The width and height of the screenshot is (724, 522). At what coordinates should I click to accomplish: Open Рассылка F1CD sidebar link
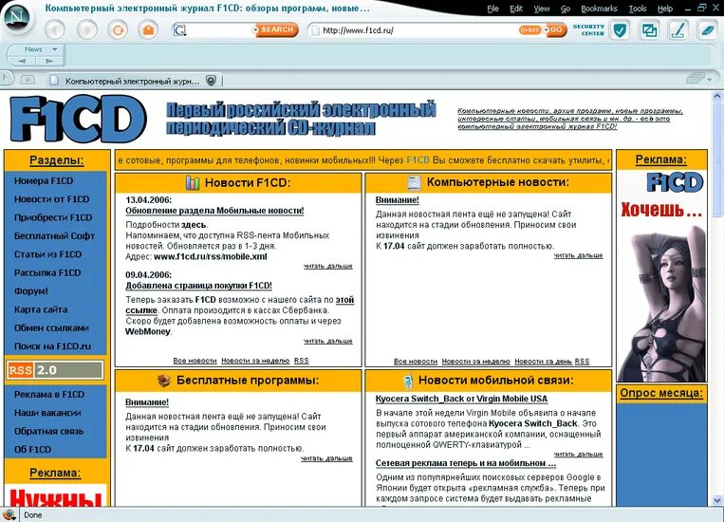tap(47, 273)
